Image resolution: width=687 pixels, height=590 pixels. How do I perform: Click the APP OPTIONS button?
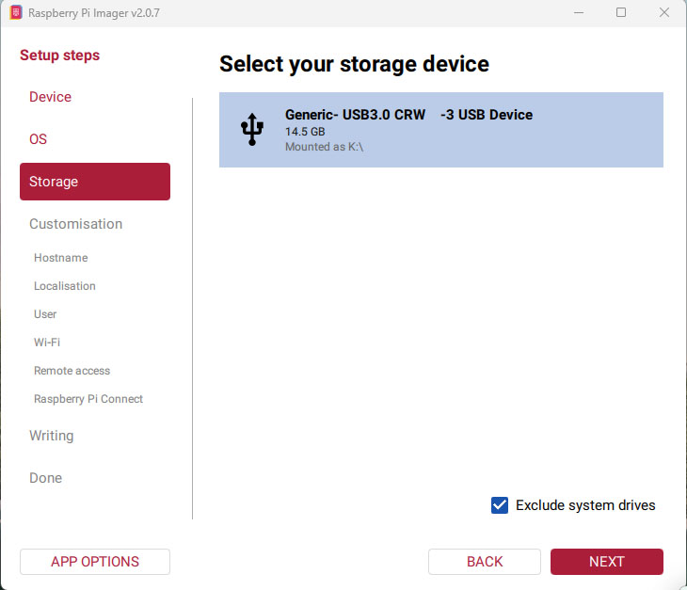95,562
